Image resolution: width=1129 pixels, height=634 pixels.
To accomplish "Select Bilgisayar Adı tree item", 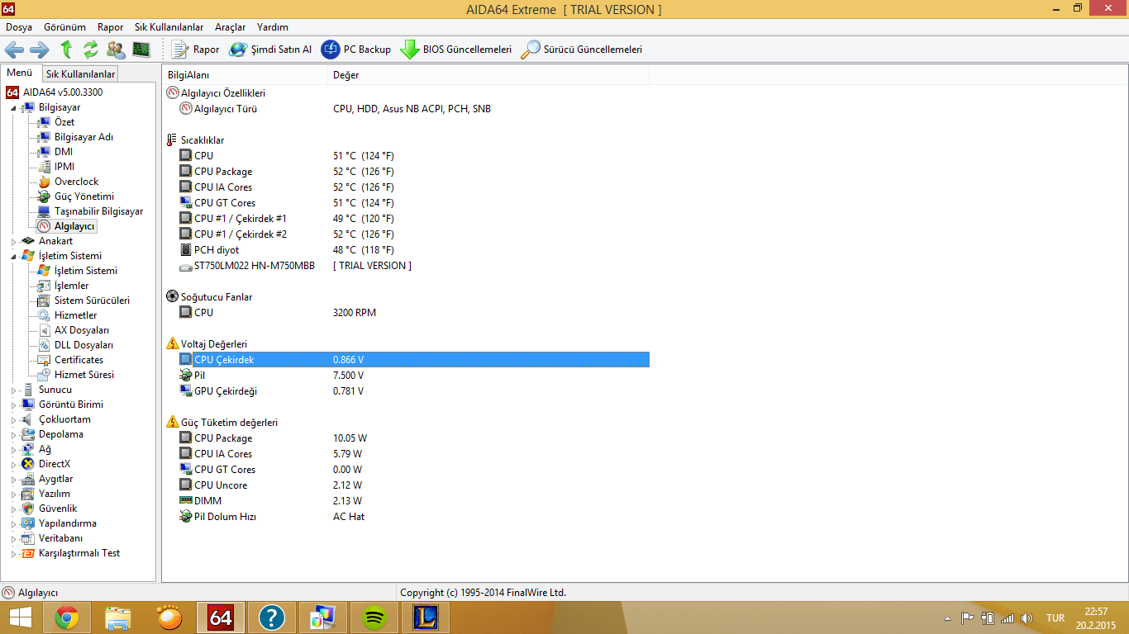I will 83,137.
